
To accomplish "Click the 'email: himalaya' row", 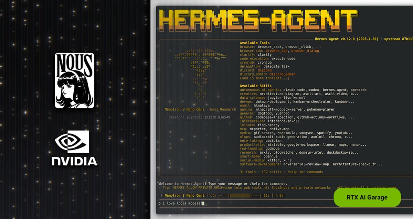I will 255,105.
